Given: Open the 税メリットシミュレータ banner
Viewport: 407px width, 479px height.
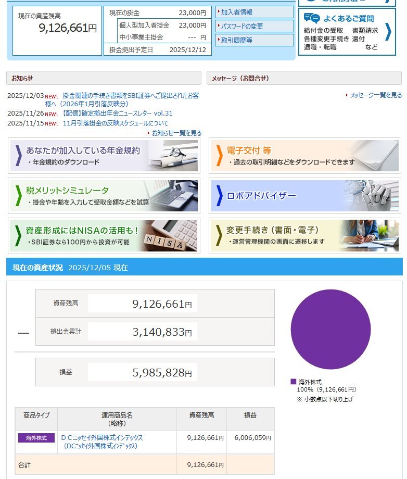Looking at the screenshot, I should pos(104,196).
